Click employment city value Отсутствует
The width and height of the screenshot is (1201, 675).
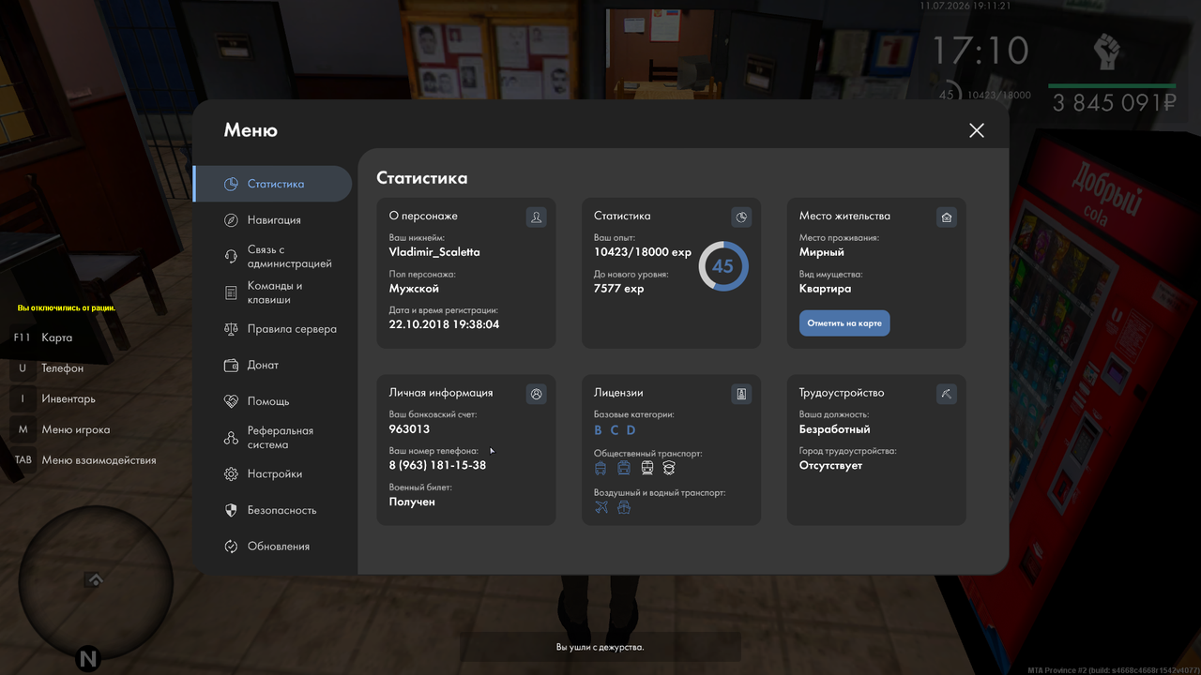(830, 465)
